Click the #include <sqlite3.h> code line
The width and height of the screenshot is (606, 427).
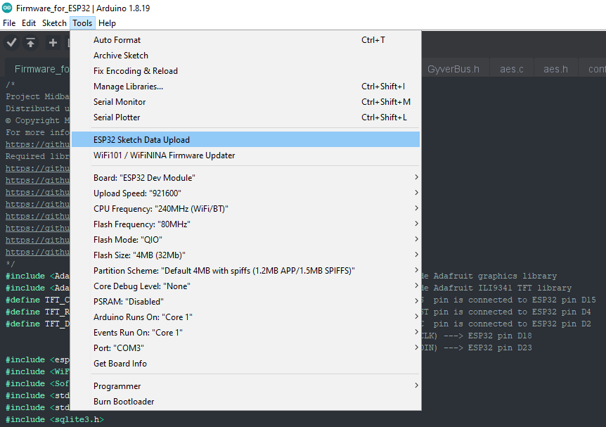pos(55,419)
